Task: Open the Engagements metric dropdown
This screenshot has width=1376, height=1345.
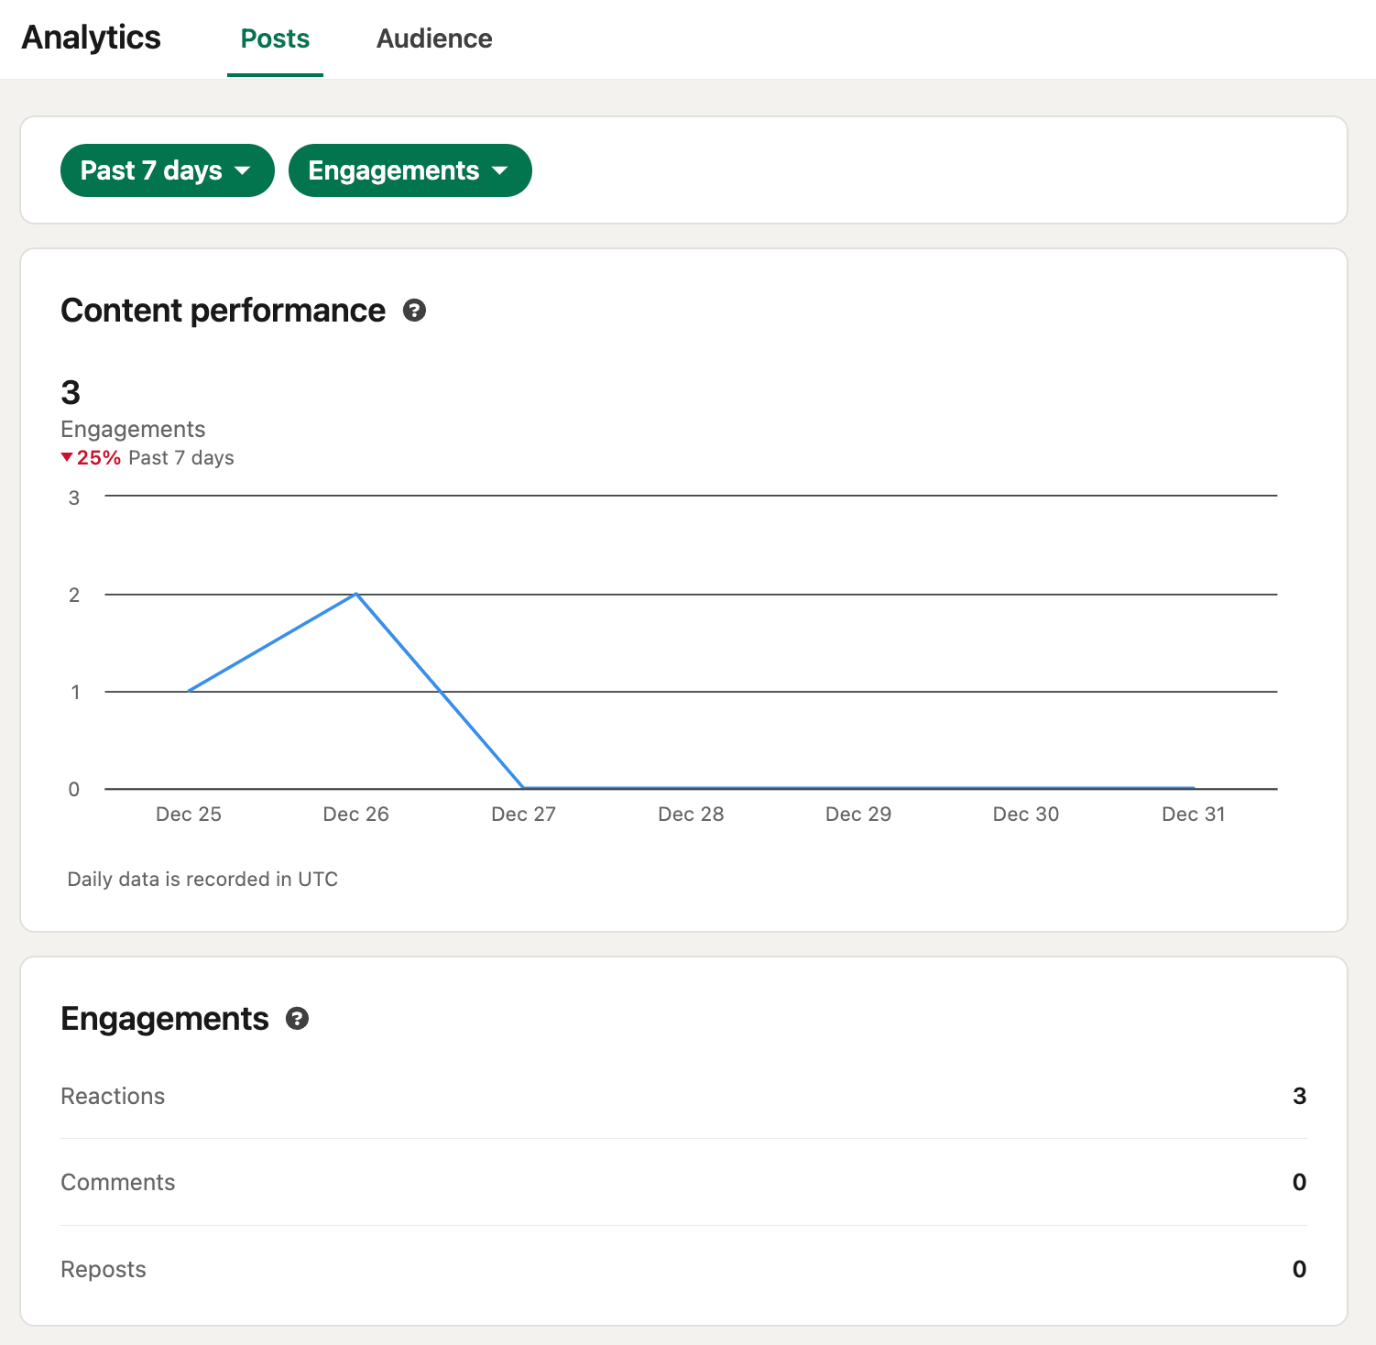Action: [x=410, y=170]
